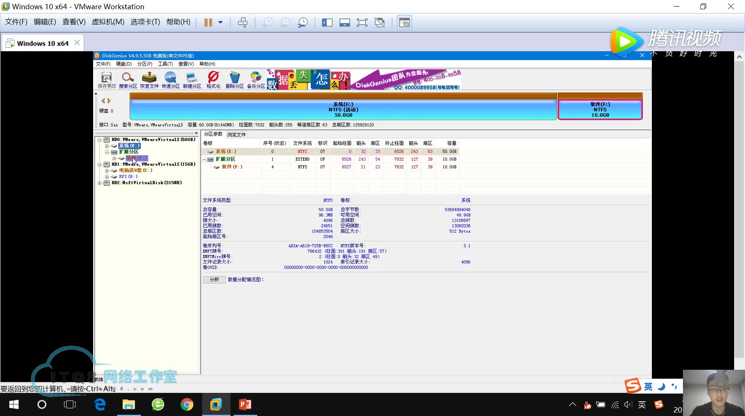
Task: Click the 保存更改 save changes icon
Action: click(107, 80)
